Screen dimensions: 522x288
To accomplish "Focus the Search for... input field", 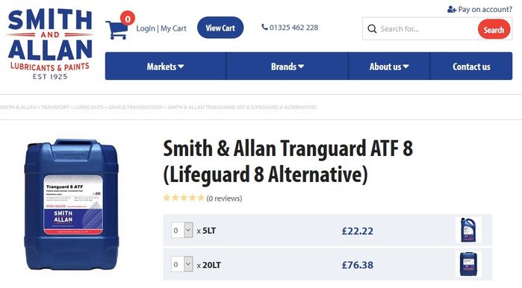I will [427, 29].
